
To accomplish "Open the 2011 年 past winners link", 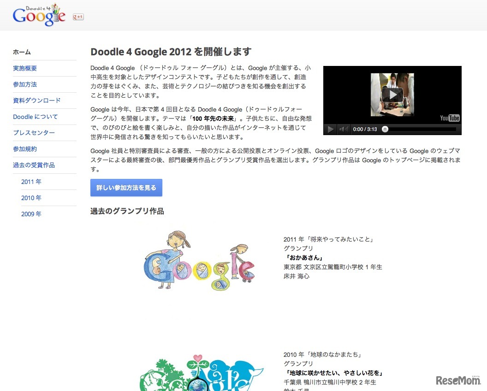I will click(x=31, y=182).
